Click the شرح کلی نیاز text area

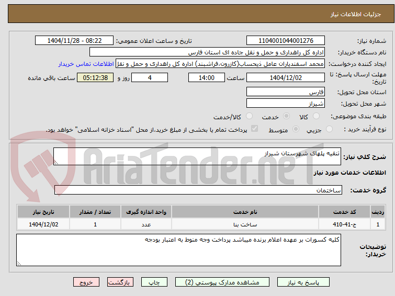pyautogui.click(x=197, y=156)
